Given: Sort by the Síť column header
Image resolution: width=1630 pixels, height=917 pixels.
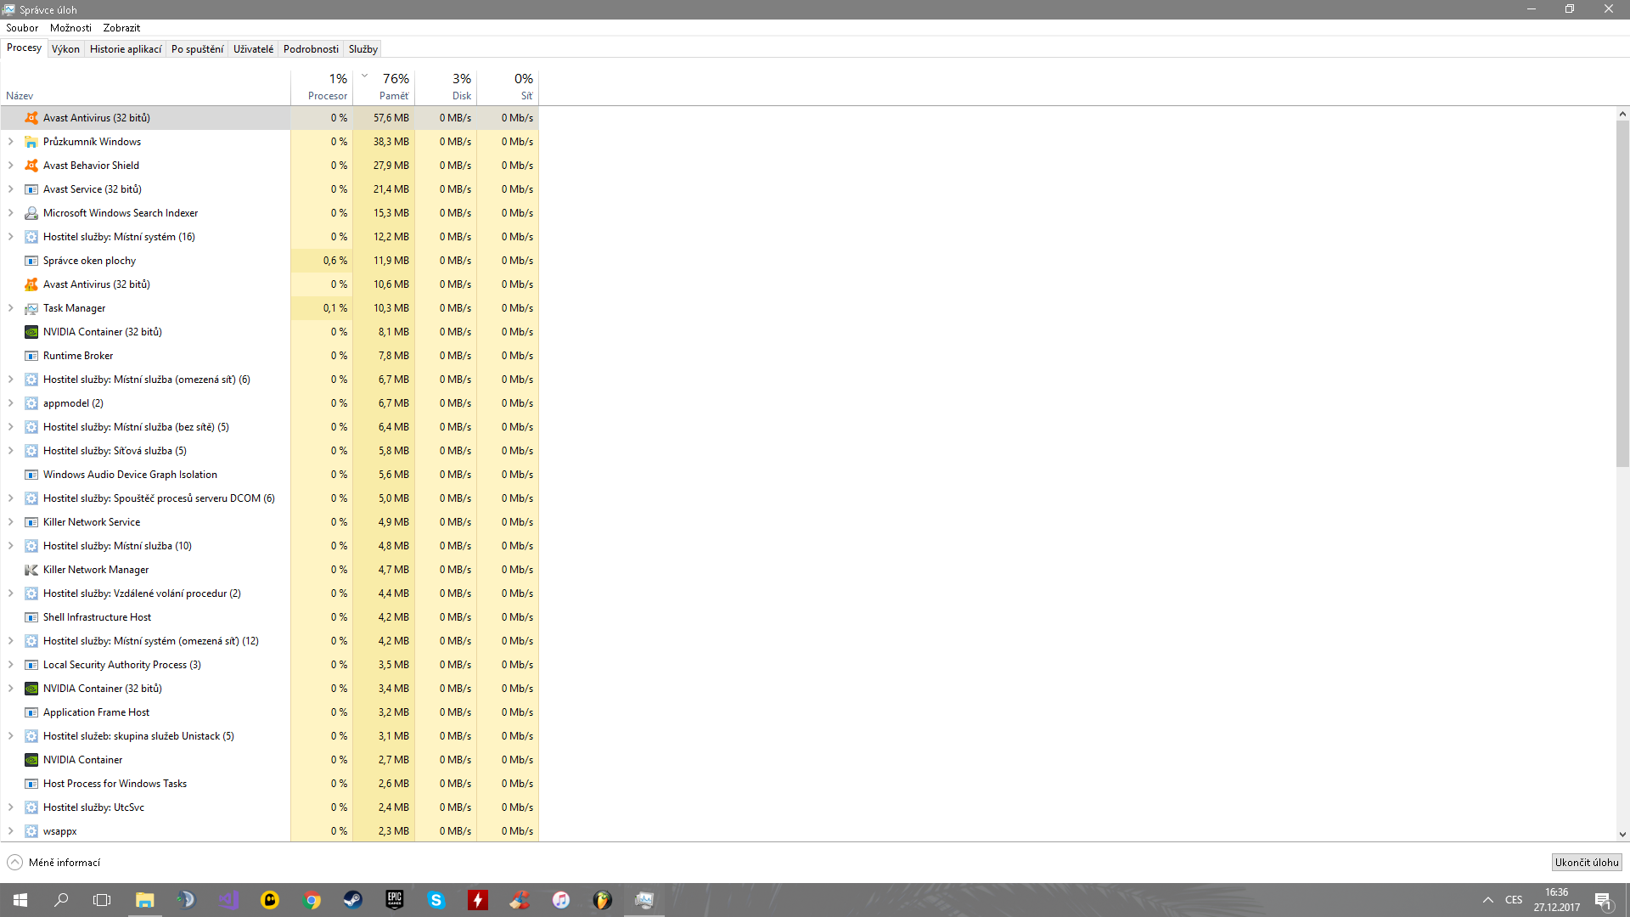Looking at the screenshot, I should coord(508,87).
